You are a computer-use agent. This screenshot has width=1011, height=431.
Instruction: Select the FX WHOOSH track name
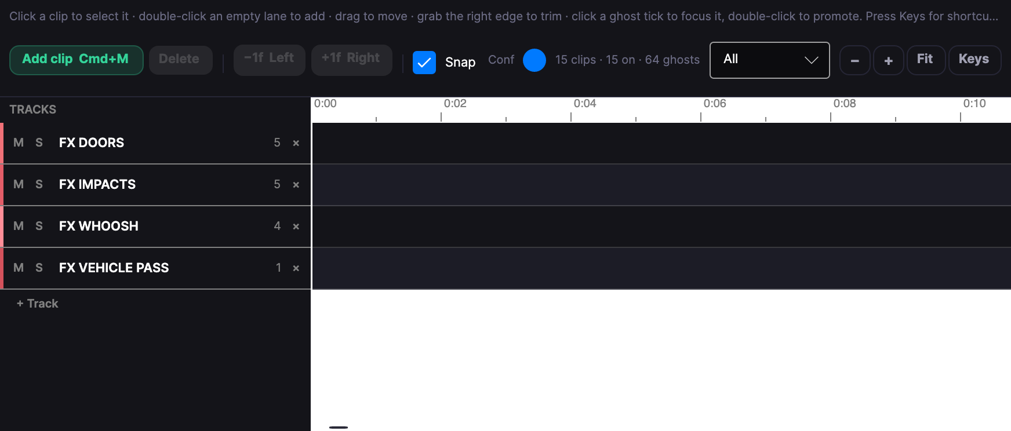[x=99, y=226]
